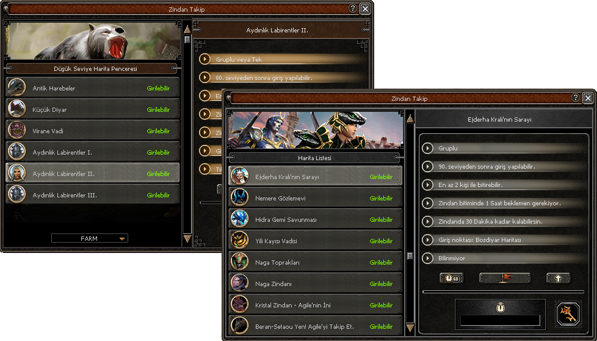Click the golden key item icon
The image size is (597, 341).
(568, 314)
